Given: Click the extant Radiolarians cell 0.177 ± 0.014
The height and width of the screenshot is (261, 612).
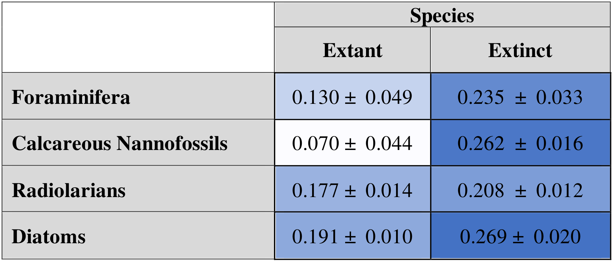Looking at the screenshot, I should point(352,190).
